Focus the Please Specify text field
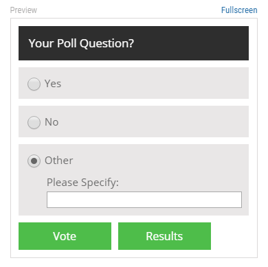 (144, 200)
